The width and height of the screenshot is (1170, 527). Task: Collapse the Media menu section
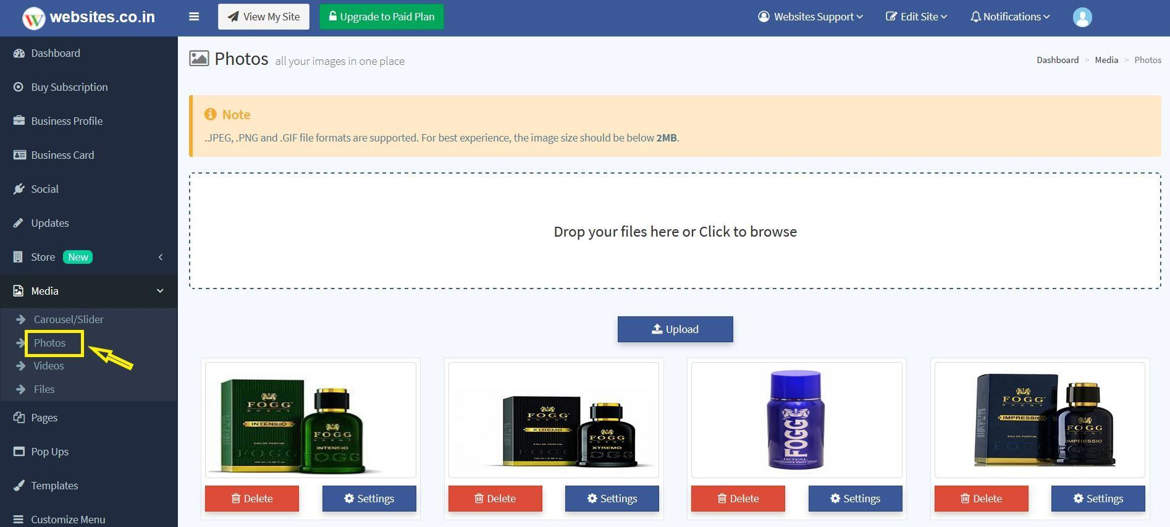click(161, 291)
